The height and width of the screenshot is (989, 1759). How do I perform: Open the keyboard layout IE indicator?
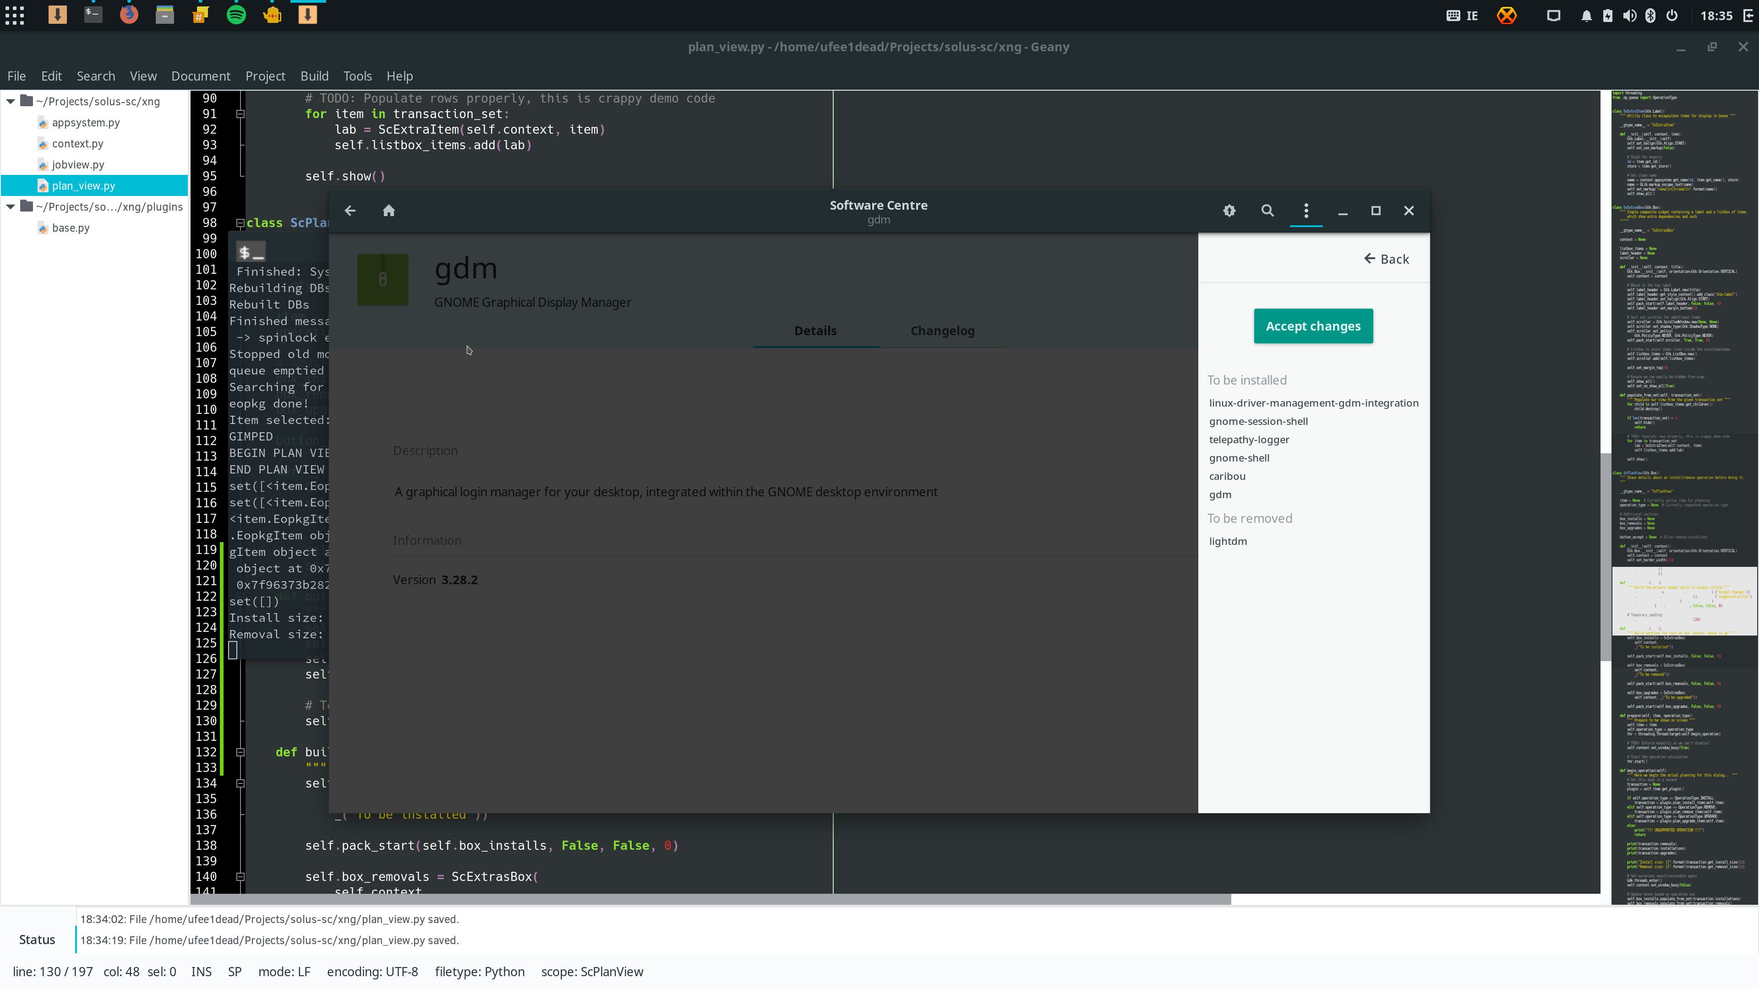pos(1462,16)
